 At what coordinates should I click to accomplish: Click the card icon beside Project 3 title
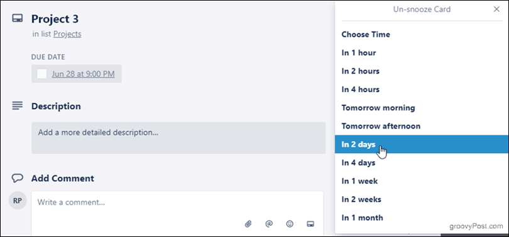[x=17, y=19]
